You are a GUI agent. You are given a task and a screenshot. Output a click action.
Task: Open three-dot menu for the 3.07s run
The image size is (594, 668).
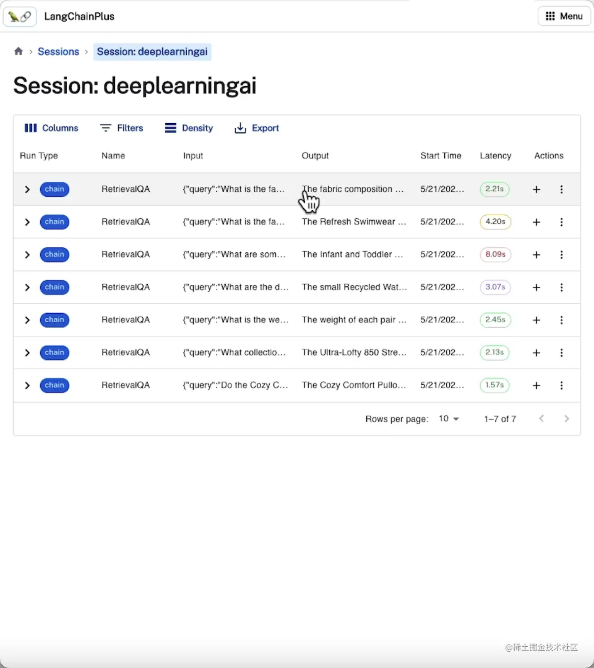(561, 287)
